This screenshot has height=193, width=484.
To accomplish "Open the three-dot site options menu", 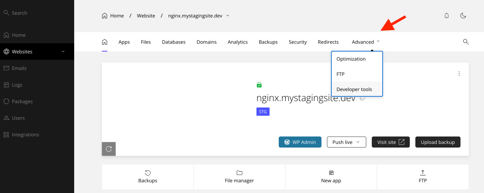I will [459, 74].
